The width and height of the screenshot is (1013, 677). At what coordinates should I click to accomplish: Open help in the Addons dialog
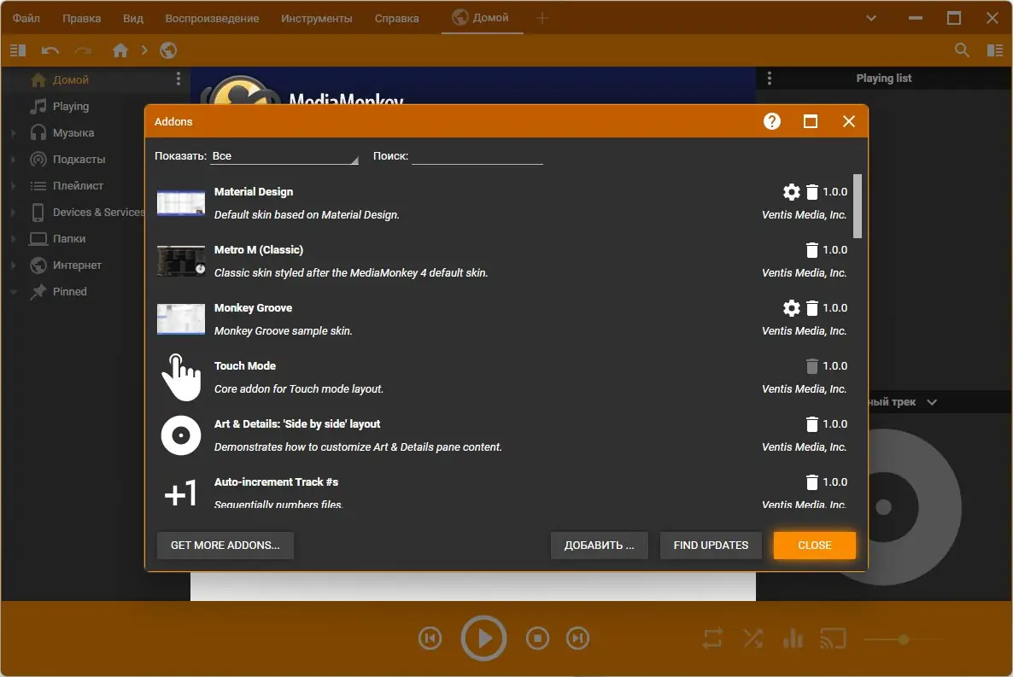click(x=771, y=121)
